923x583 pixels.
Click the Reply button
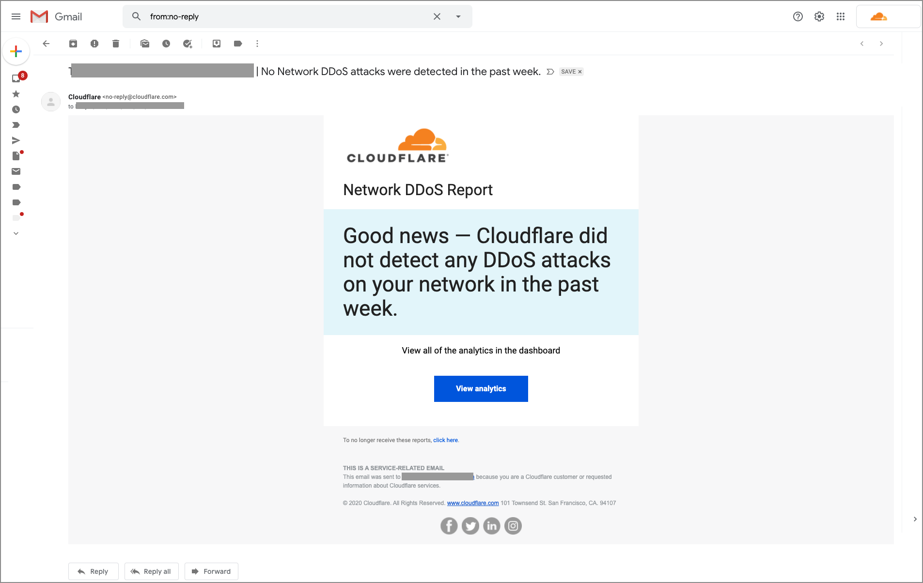(x=94, y=571)
